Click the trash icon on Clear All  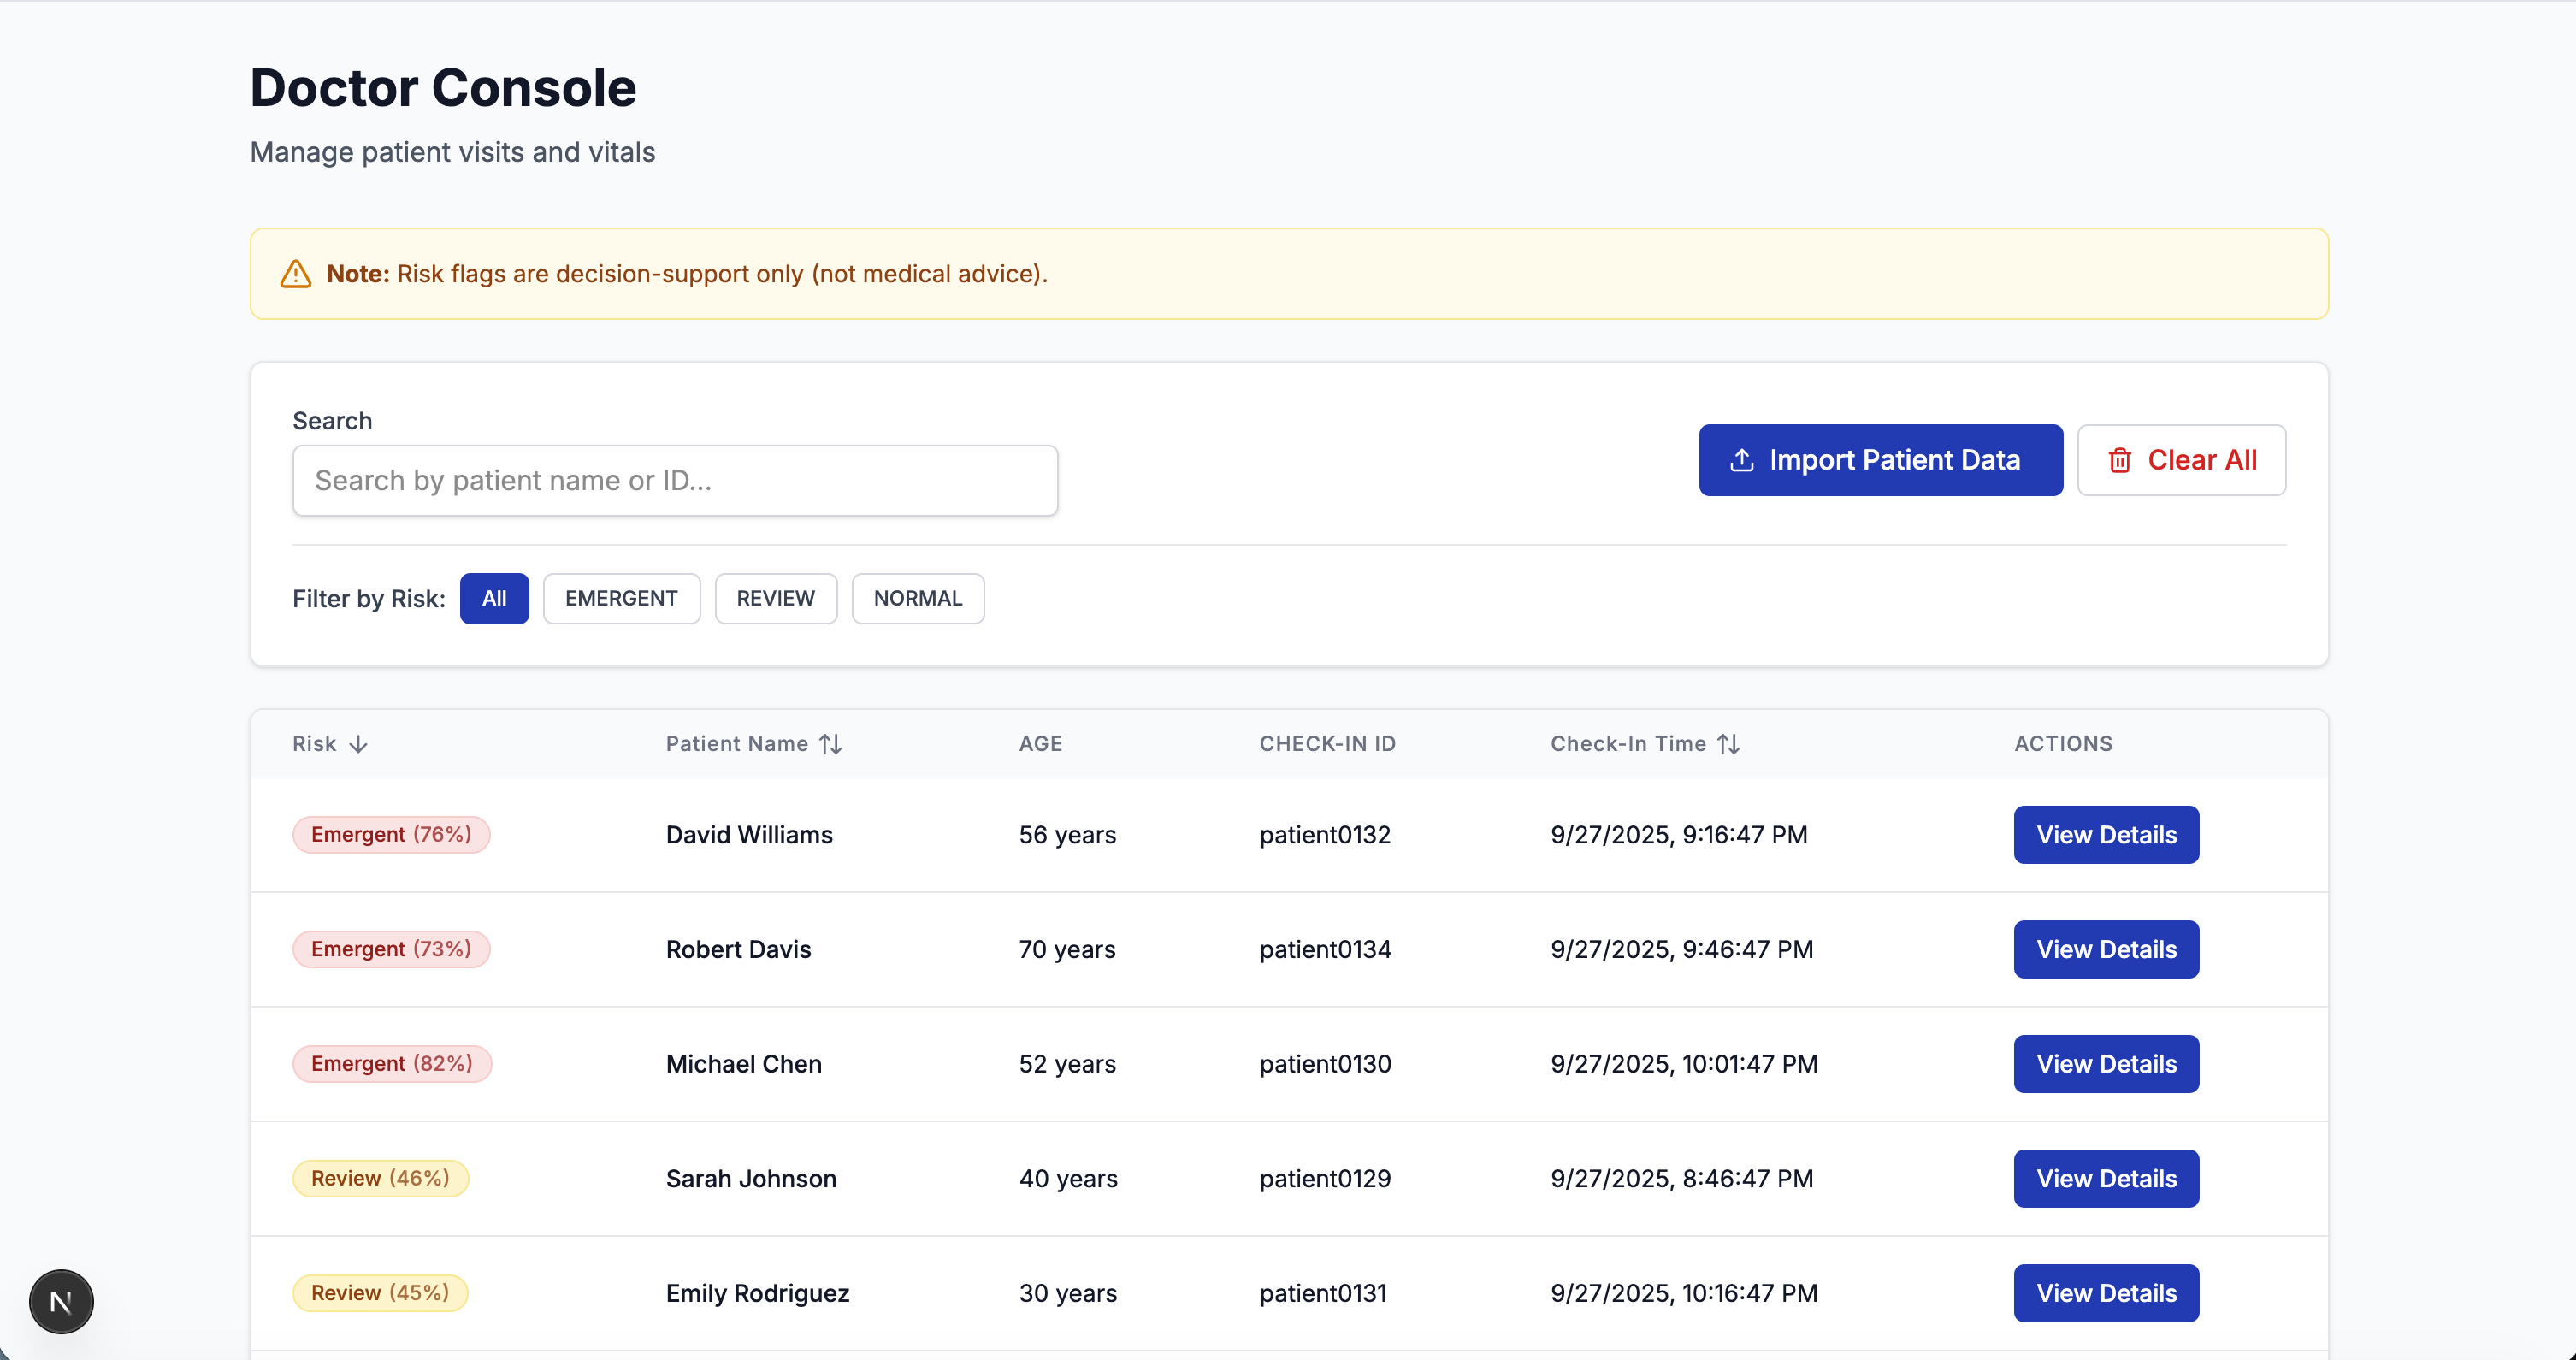(x=2119, y=460)
